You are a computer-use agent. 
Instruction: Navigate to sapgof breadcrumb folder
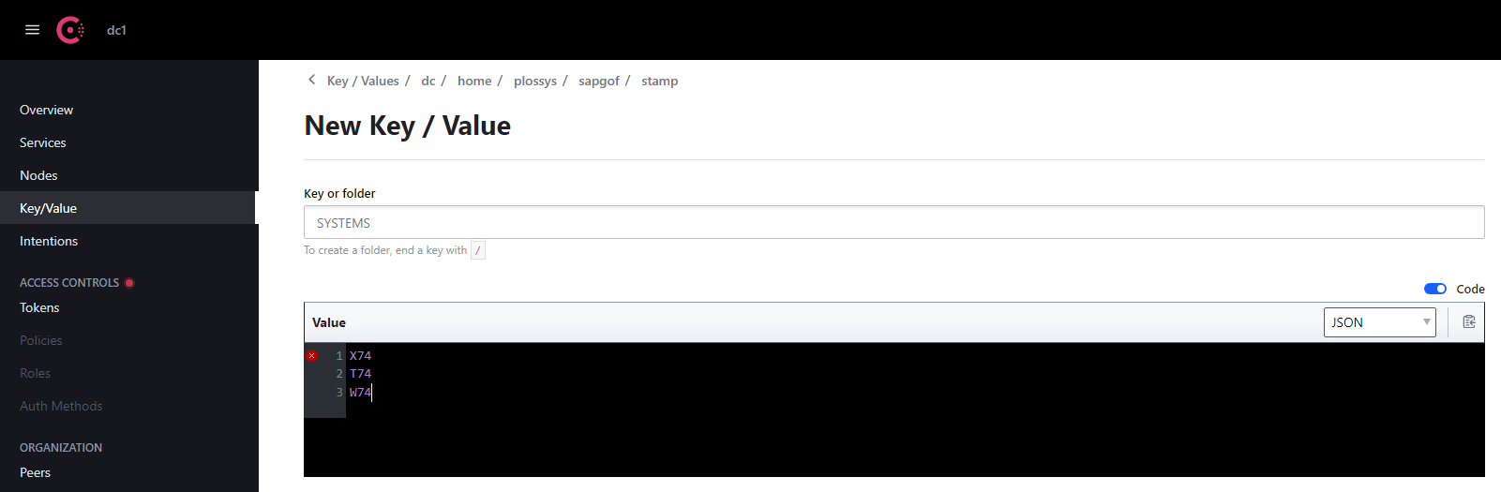(599, 81)
